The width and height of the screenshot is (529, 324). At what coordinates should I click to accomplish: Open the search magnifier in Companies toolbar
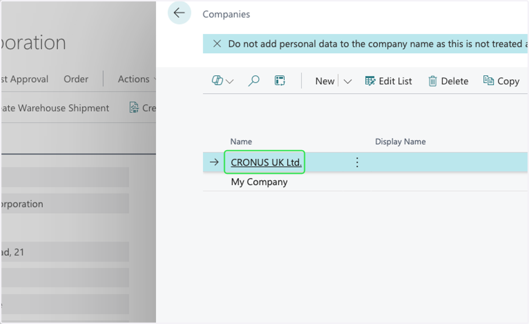[x=253, y=81]
